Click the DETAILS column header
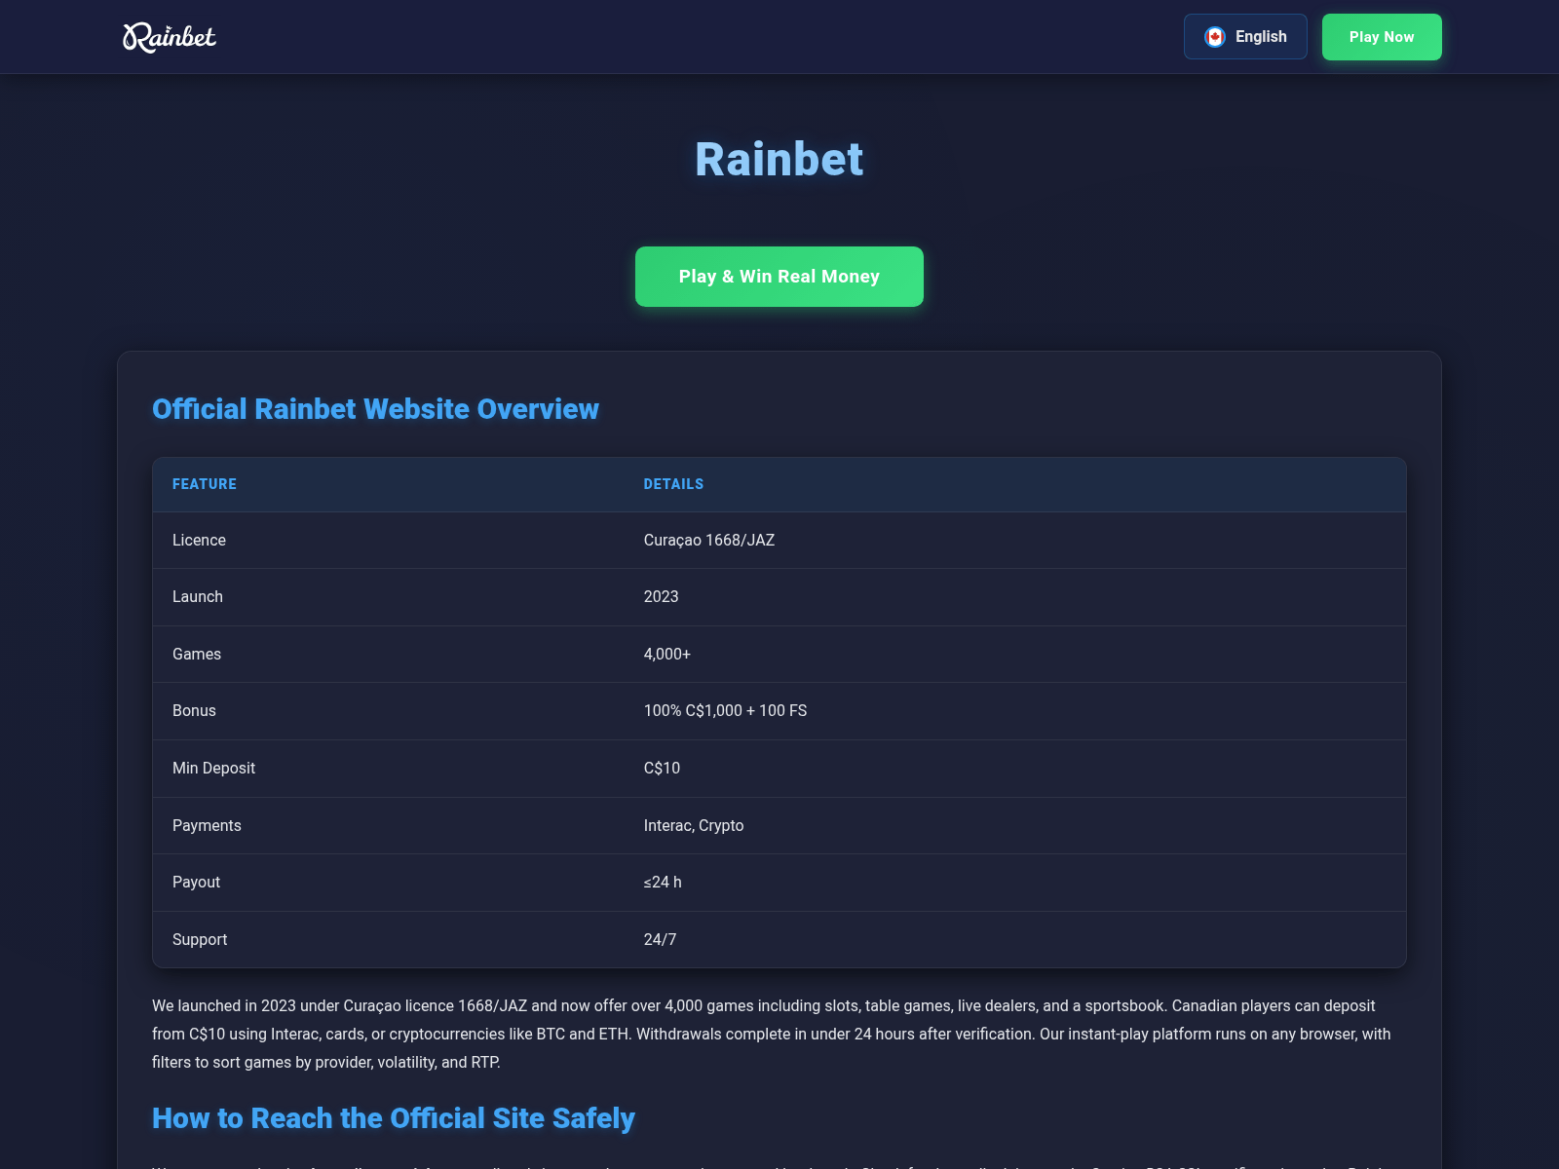The width and height of the screenshot is (1559, 1169). 673,484
